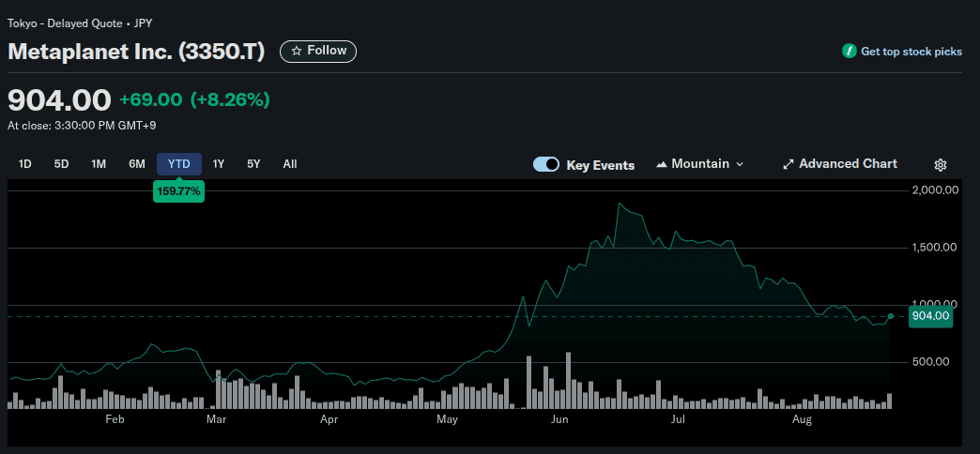Image resolution: width=980 pixels, height=454 pixels.
Task: Click the Jun axis label
Action: [x=560, y=419]
